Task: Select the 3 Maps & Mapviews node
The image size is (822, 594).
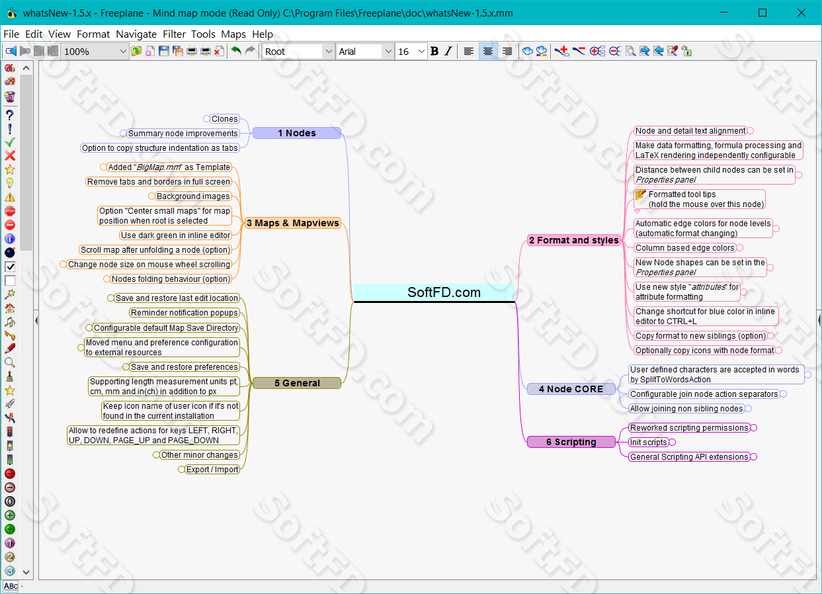Action: coord(292,223)
